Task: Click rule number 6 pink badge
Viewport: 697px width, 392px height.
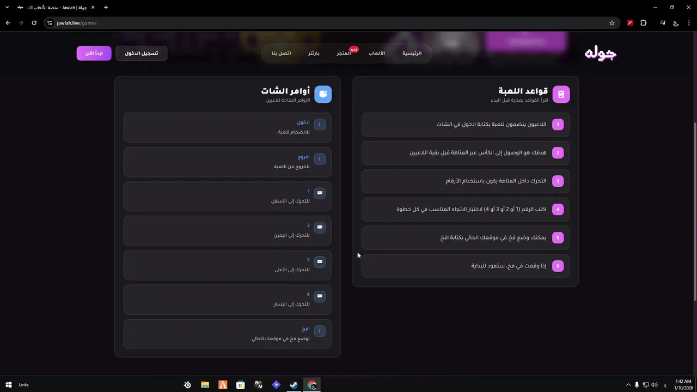Action: tap(558, 266)
